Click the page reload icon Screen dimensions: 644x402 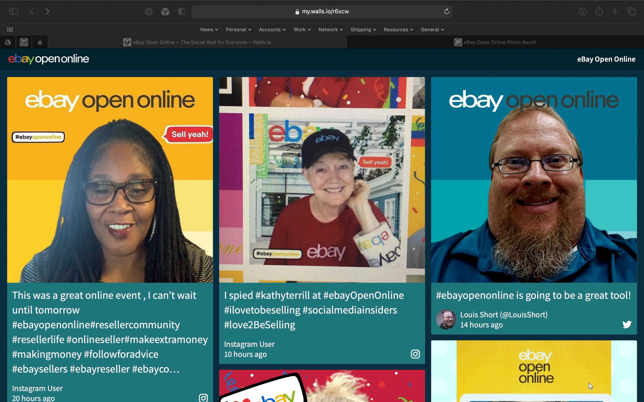pyautogui.click(x=446, y=11)
